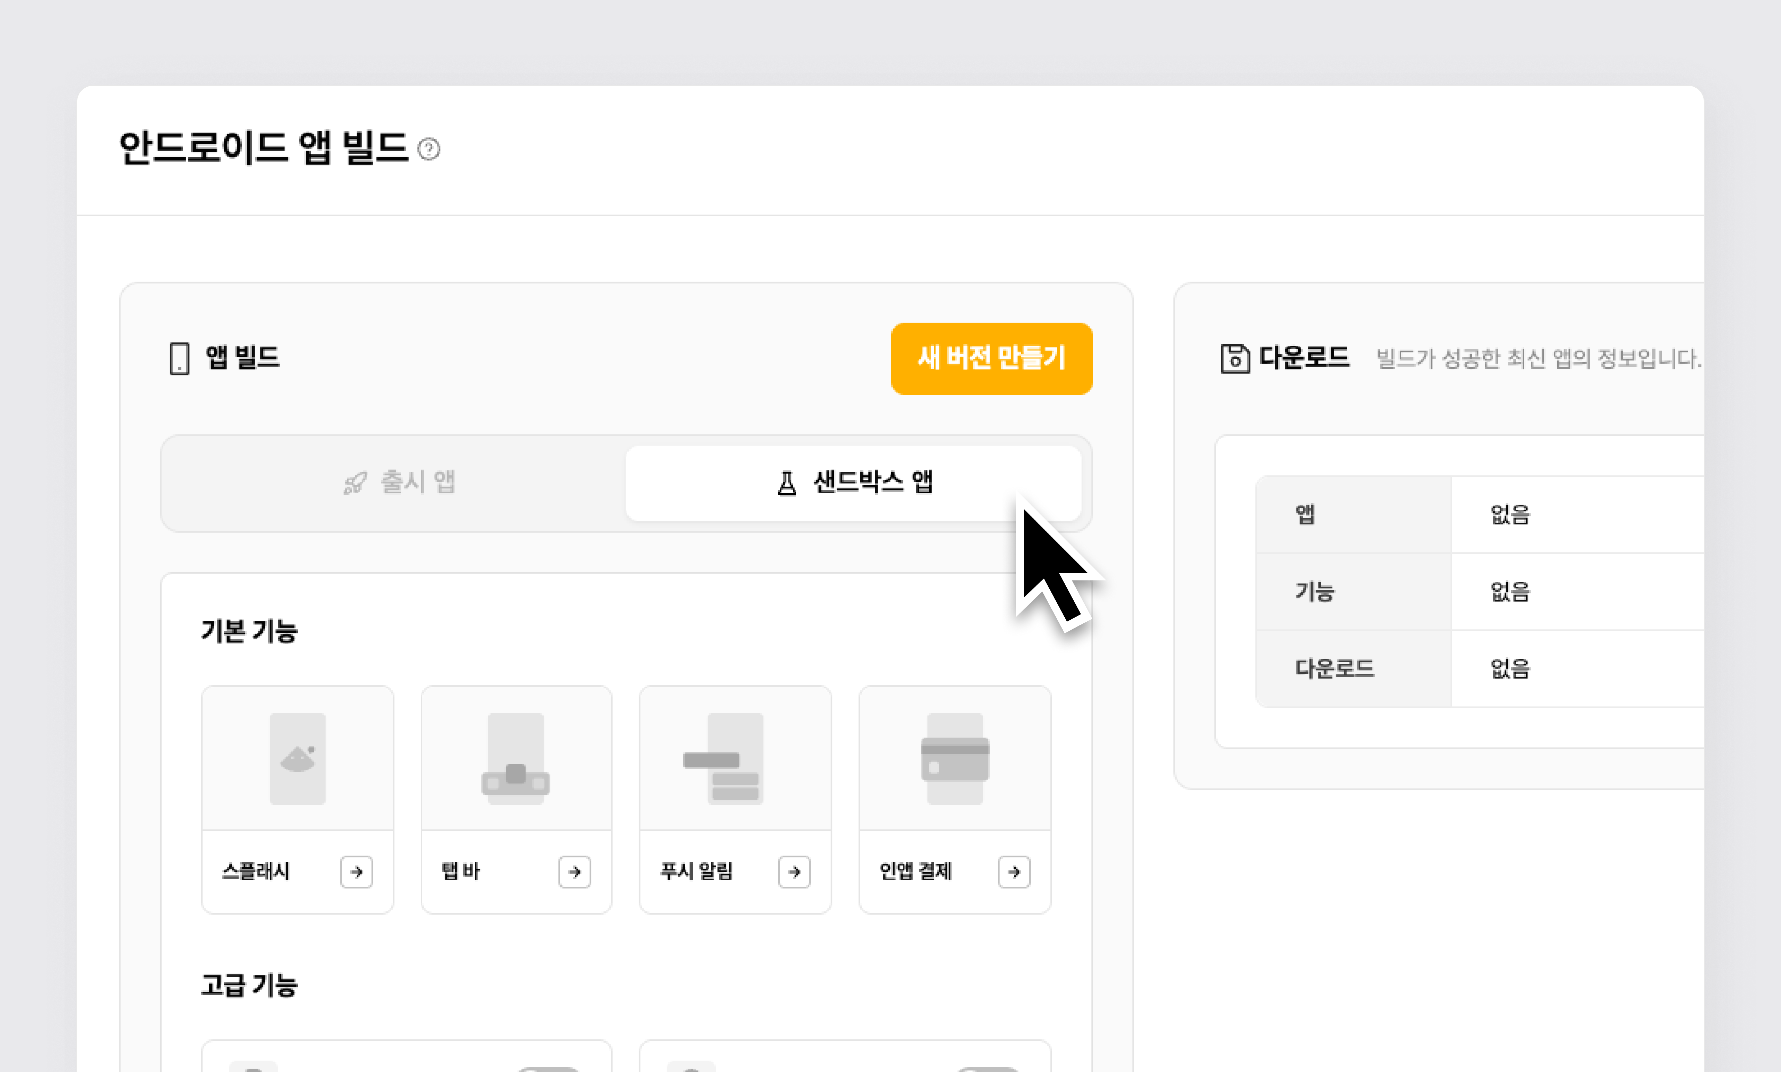This screenshot has height=1072, width=1781.
Task: Click the 인앱 결제 text label
Action: tap(916, 872)
